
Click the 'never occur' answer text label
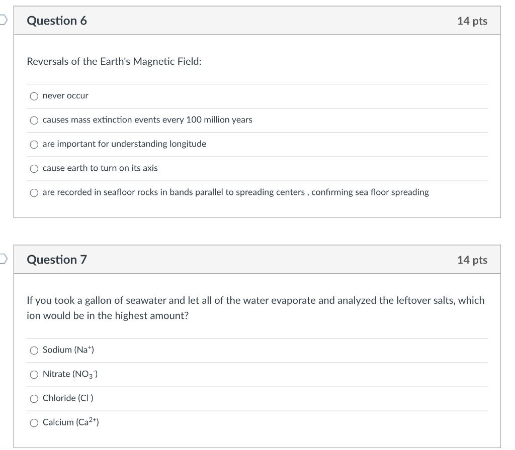coord(65,96)
